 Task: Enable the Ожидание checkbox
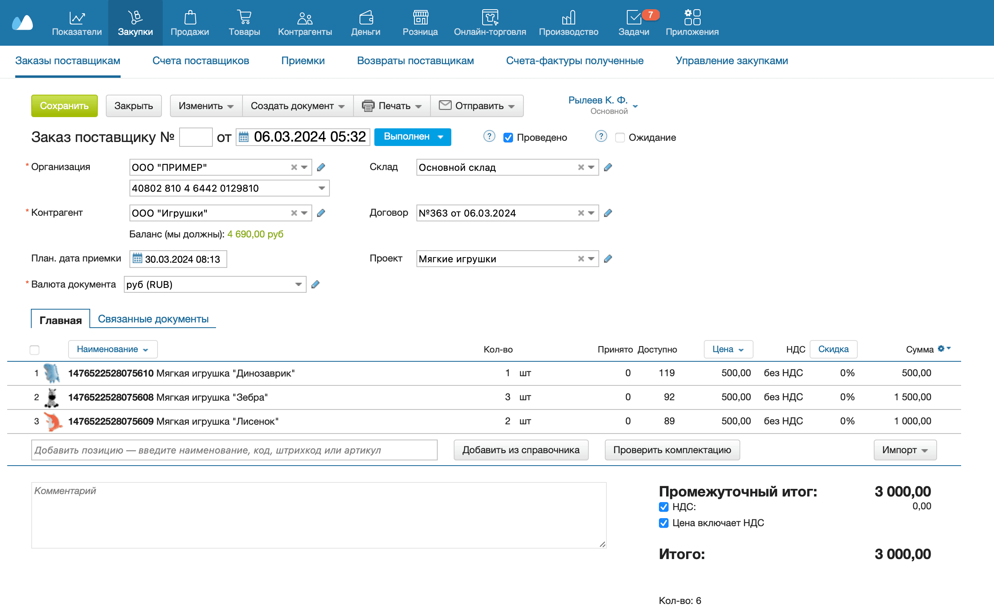[x=620, y=138]
